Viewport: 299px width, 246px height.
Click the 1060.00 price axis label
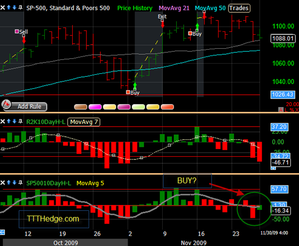click(283, 63)
